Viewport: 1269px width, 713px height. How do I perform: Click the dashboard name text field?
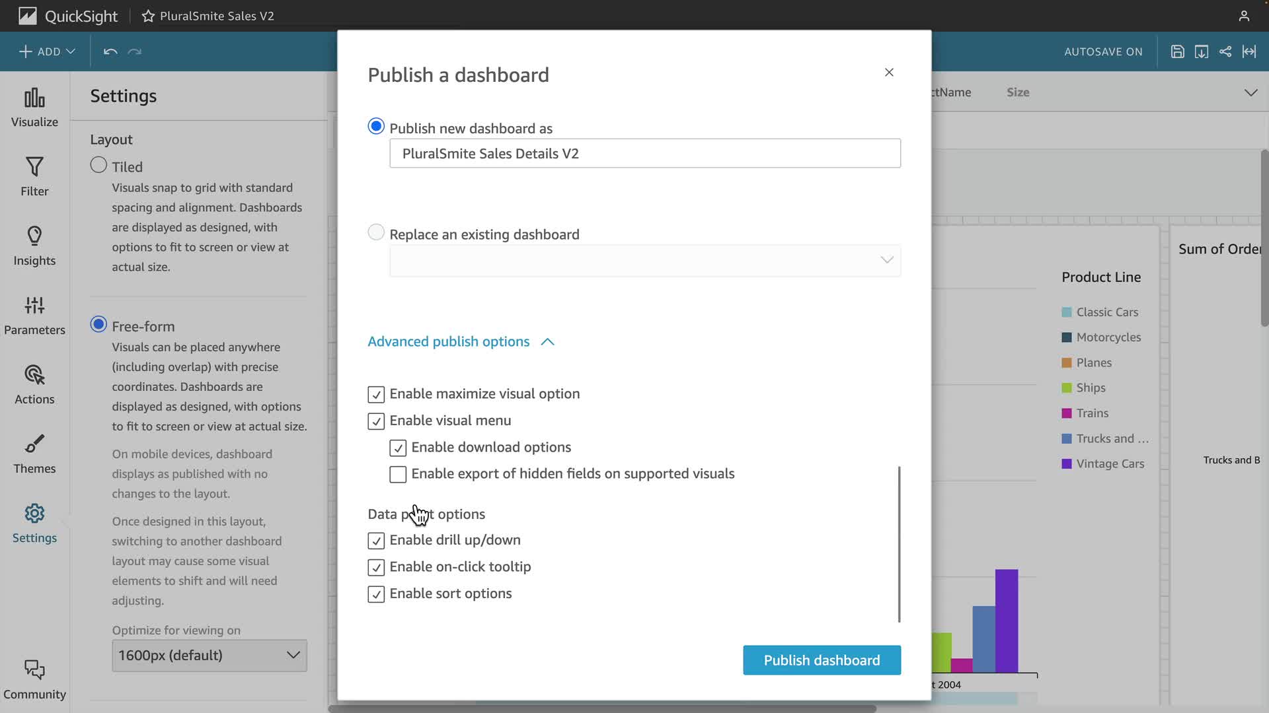[644, 153]
